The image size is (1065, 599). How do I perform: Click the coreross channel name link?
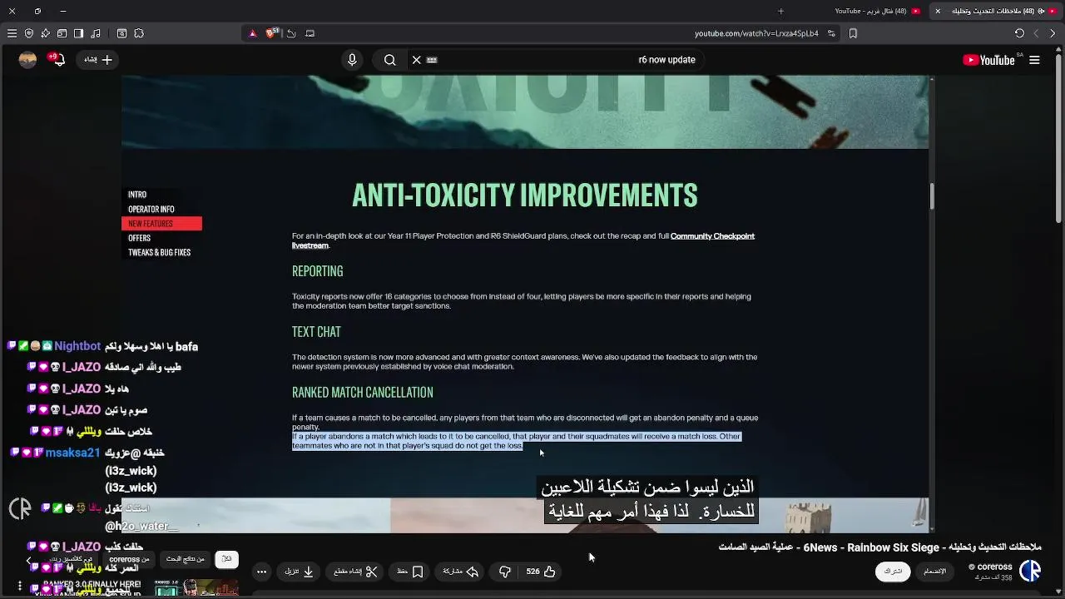point(994,567)
